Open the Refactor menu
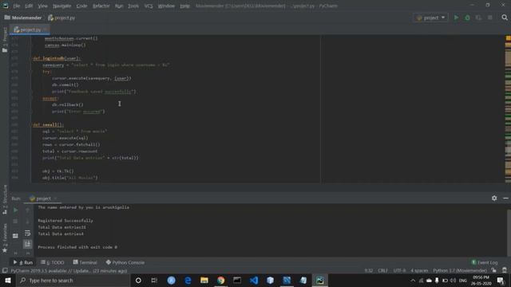Image resolution: width=511 pixels, height=287 pixels. [x=101, y=6]
